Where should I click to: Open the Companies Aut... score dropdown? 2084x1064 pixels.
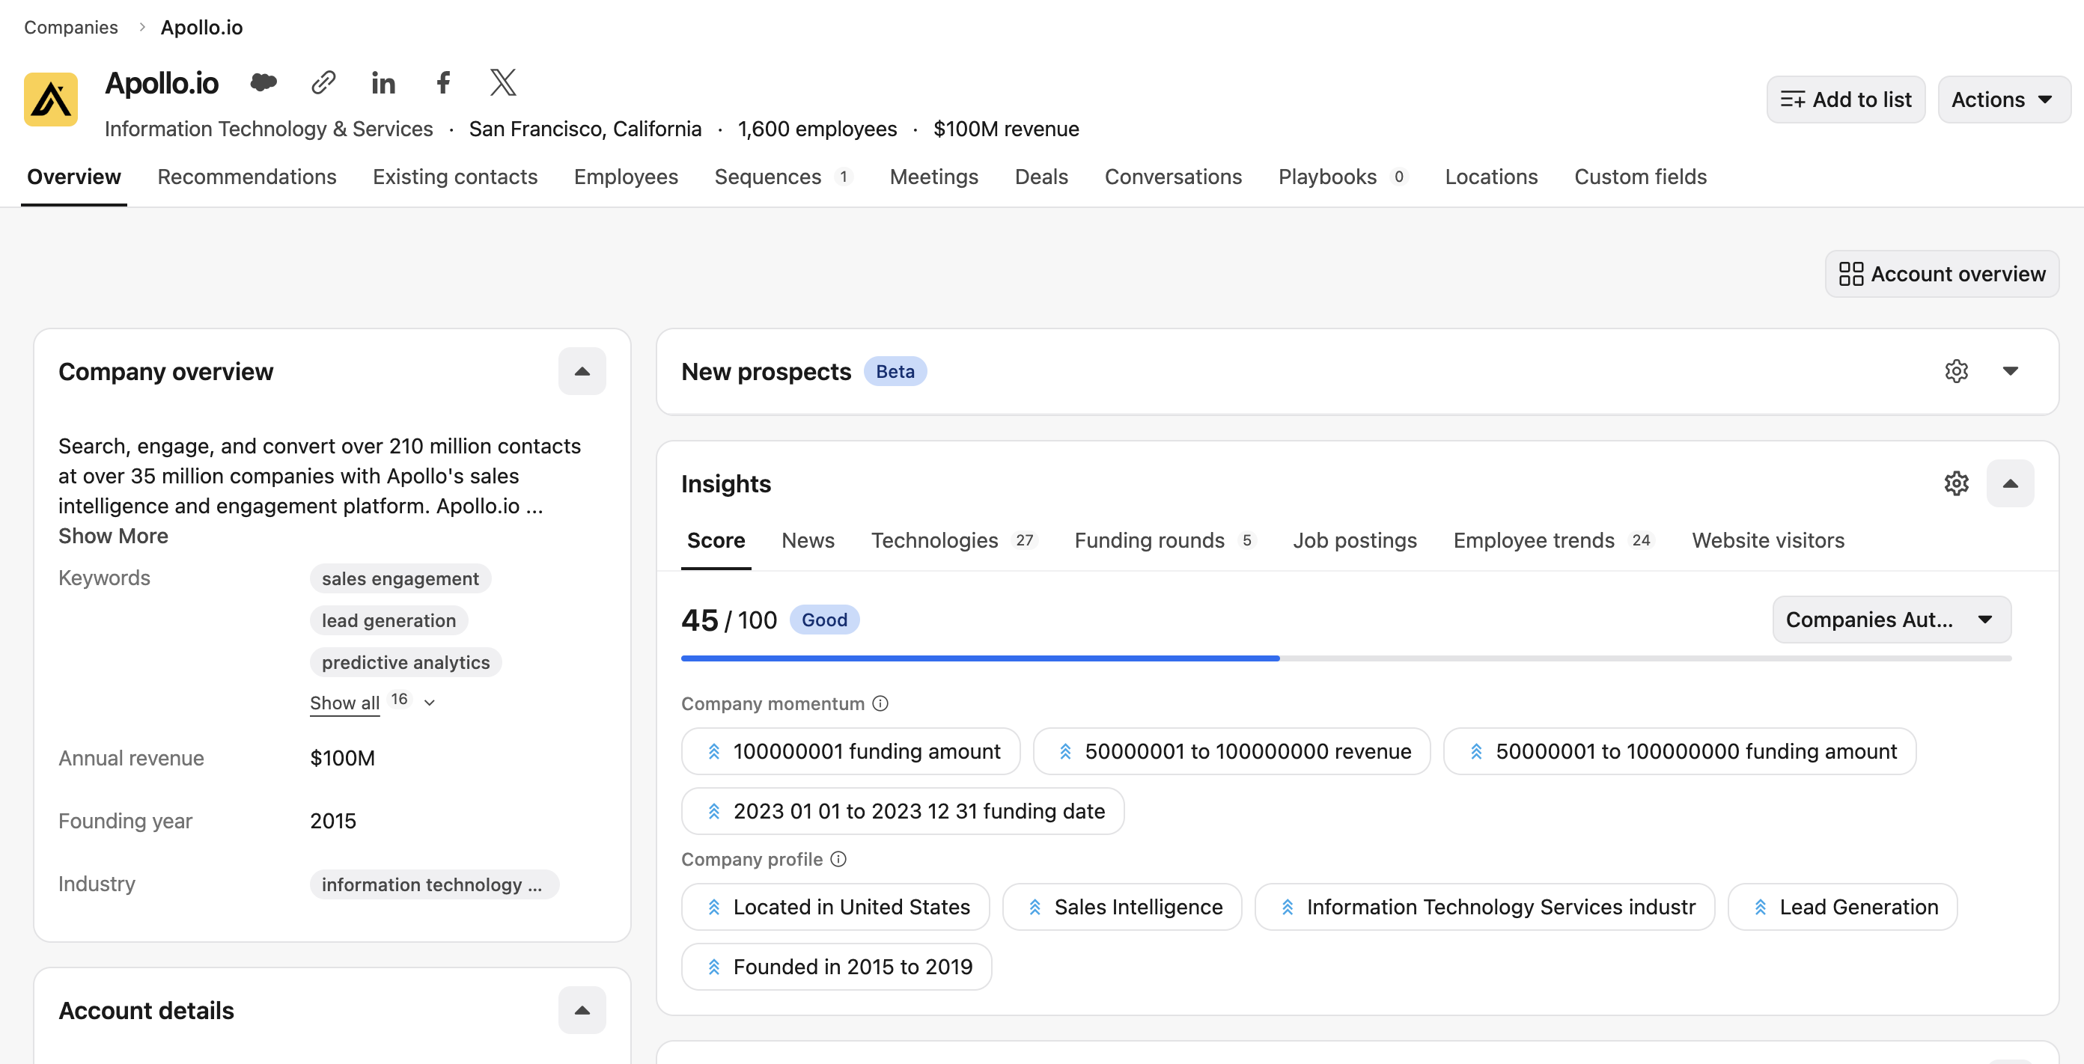[1892, 620]
